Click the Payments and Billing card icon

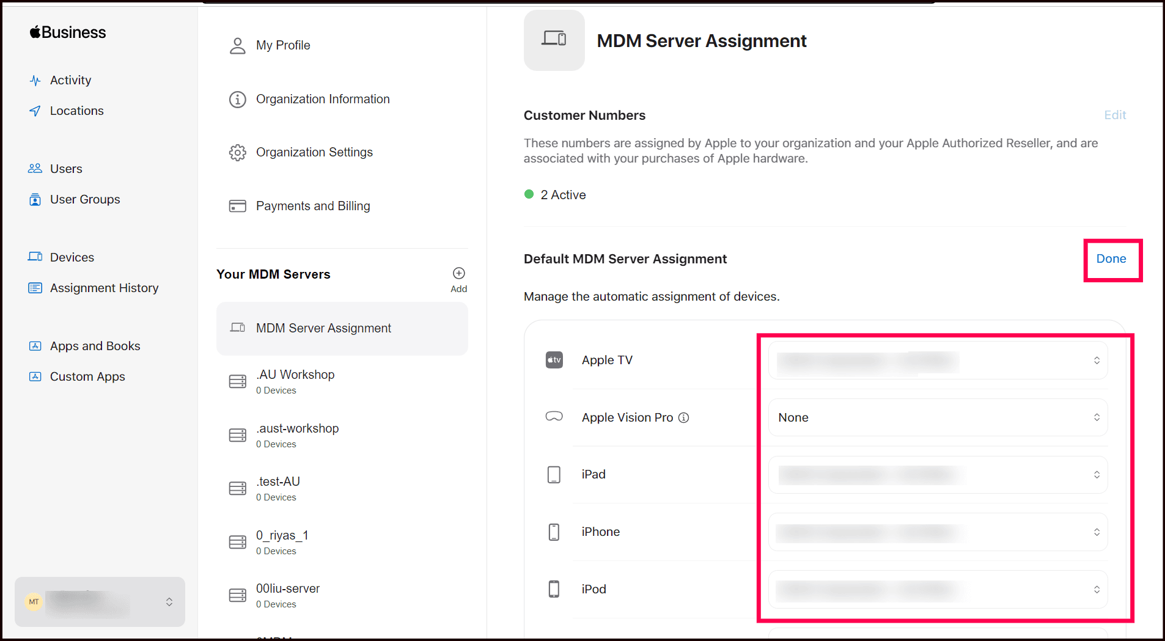pos(237,206)
